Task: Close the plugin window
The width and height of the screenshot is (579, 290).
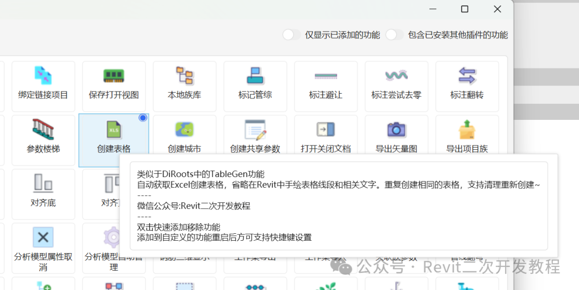Action: 498,9
